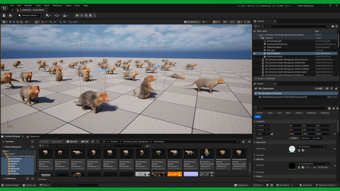
Task: Click the Add button in Details panel
Action: click(319, 89)
